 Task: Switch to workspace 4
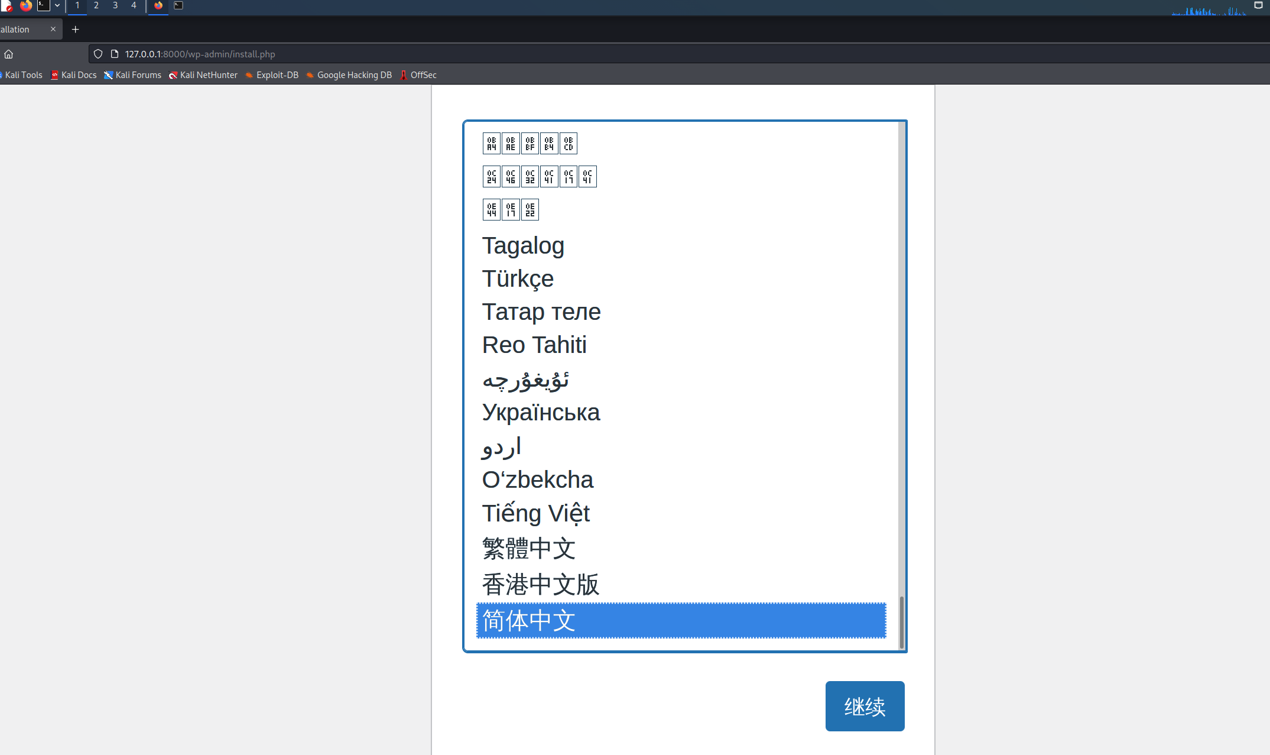click(134, 5)
